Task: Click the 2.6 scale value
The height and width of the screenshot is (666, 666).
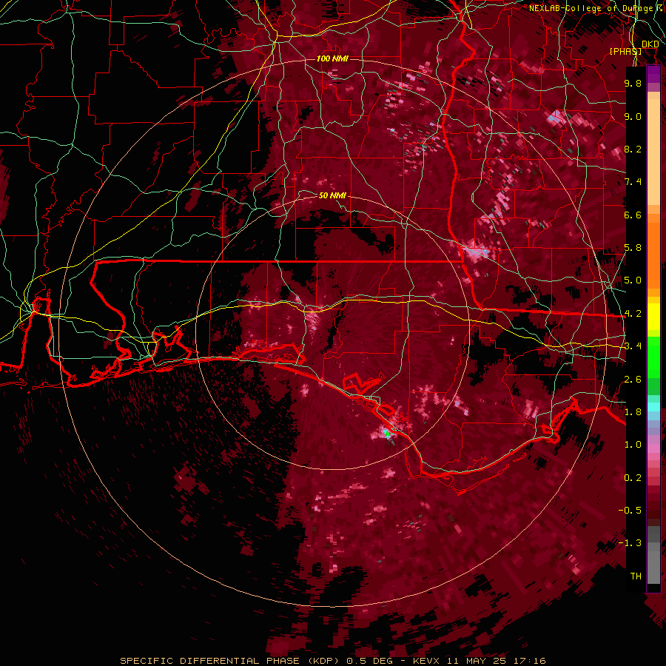Action: pyautogui.click(x=633, y=380)
